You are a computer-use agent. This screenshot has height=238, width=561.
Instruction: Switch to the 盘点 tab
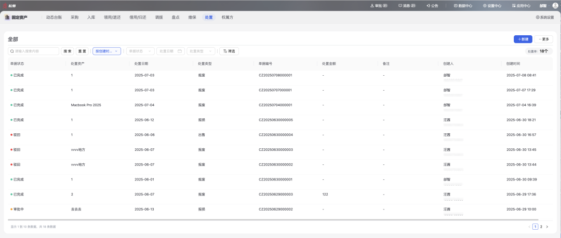(176, 17)
